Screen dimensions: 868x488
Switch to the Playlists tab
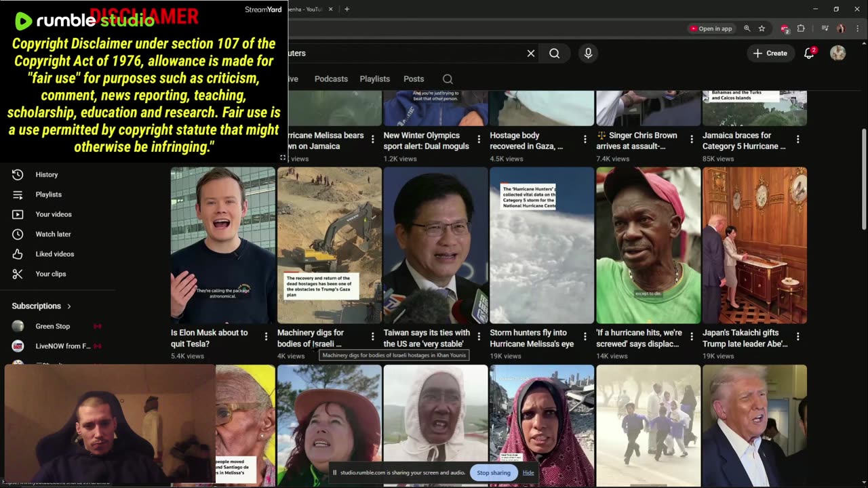374,79
